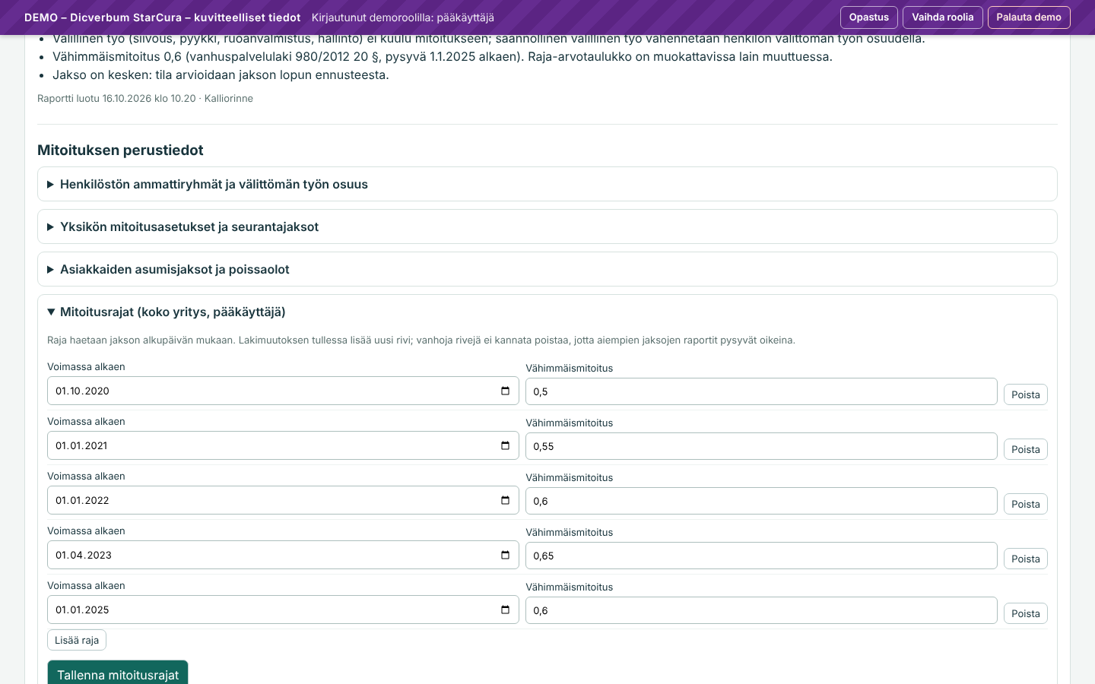Open calendar picker for date 01.10.2020
Image resolution: width=1095 pixels, height=684 pixels.
(505, 391)
